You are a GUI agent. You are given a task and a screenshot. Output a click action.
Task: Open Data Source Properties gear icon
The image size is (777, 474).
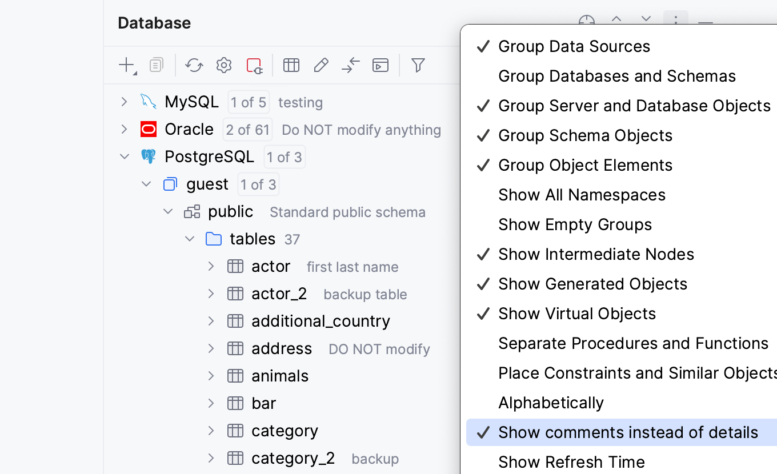(x=223, y=65)
